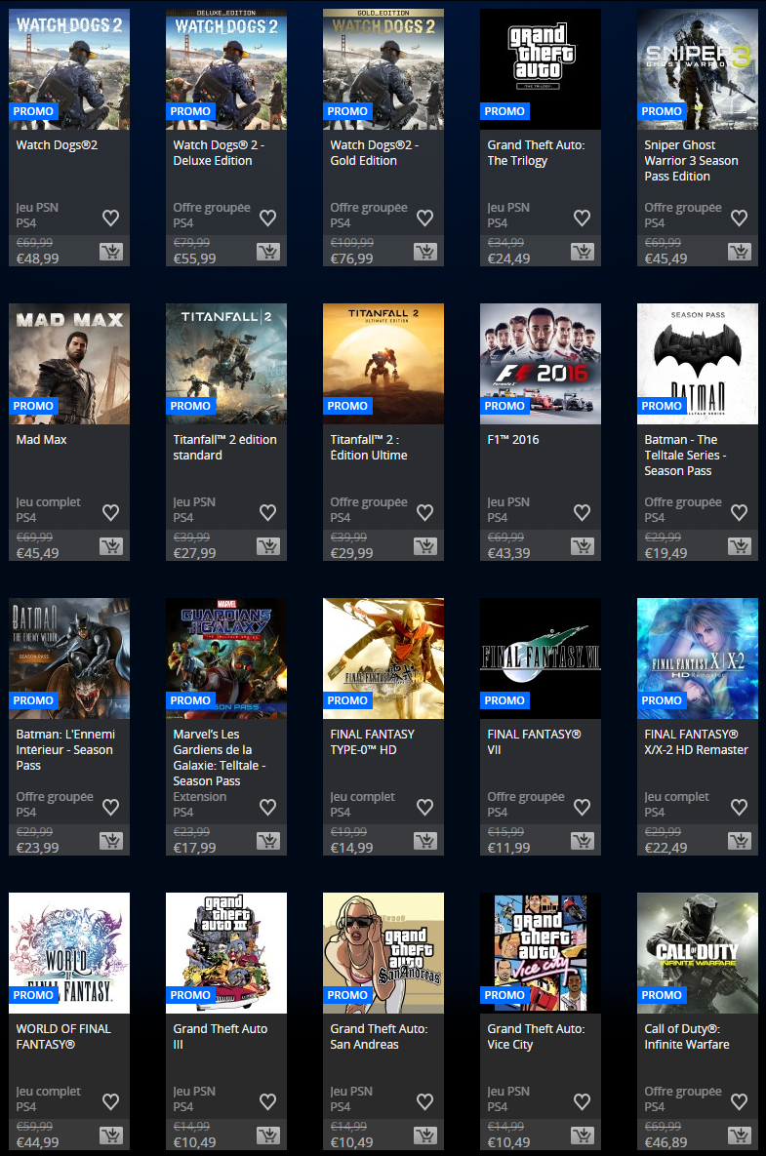Click PROMO badge on standard Watch Dogs 2
Viewport: 766px width, 1156px height.
[x=34, y=111]
